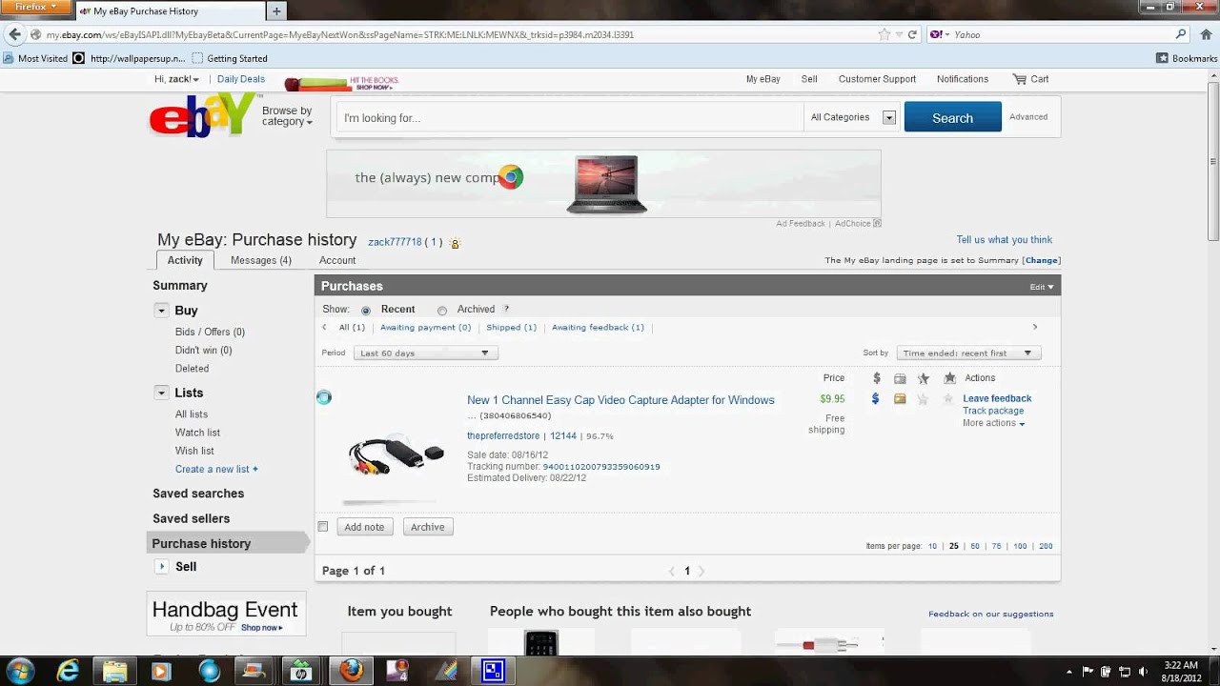Screen dimensions: 1220x686
Task: Click the Yahoo search magnifier icon
Action: 1181,34
